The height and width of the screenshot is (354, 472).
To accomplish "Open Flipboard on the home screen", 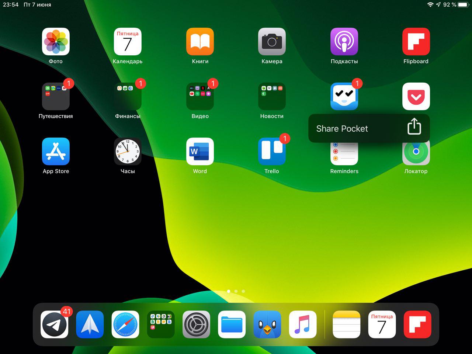I will click(416, 41).
